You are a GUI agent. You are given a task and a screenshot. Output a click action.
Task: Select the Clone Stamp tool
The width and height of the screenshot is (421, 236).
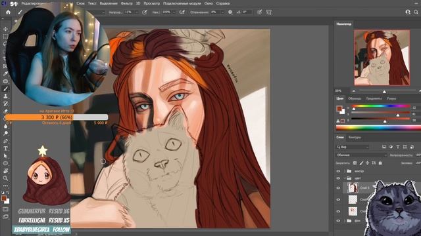5,96
